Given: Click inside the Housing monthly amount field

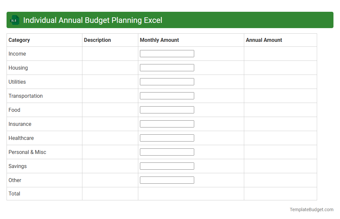Looking at the screenshot, I should [167, 67].
